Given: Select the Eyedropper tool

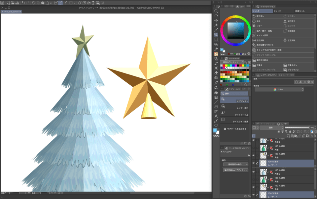Looking at the screenshot, I should tap(216, 30).
